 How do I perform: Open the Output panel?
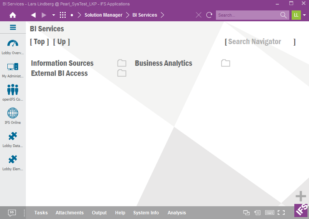[99, 213]
